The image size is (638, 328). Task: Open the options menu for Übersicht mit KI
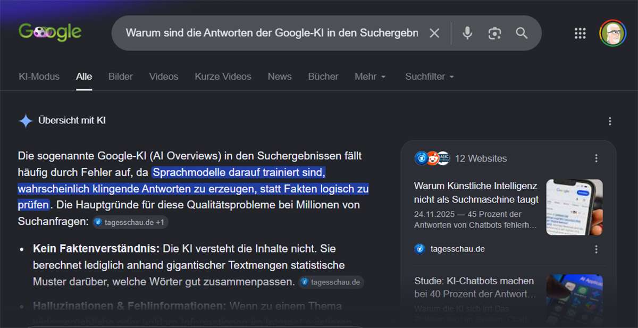pos(610,121)
